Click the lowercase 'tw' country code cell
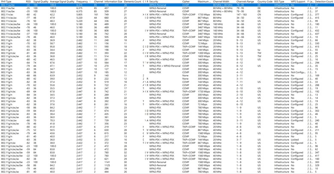334x174 pixels. click(x=259, y=50)
